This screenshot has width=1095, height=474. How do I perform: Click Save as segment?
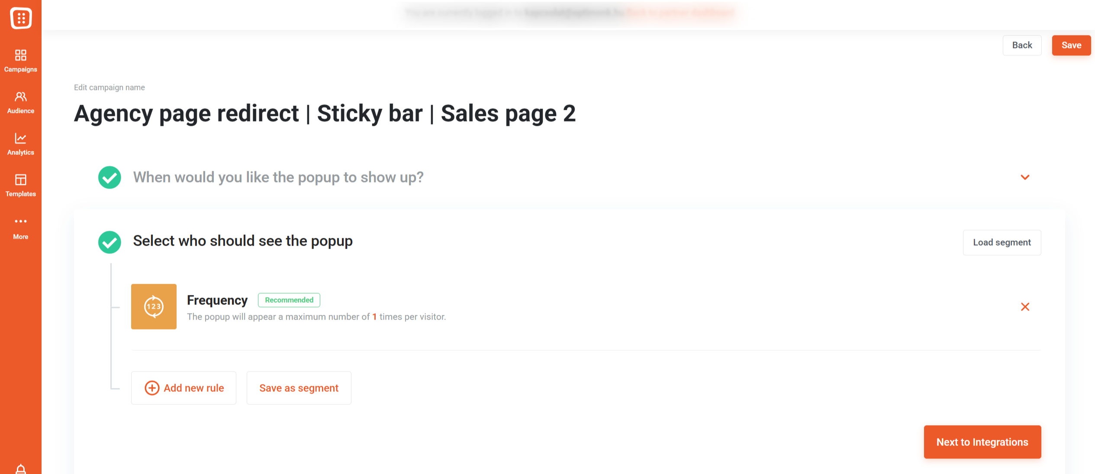[x=299, y=388]
